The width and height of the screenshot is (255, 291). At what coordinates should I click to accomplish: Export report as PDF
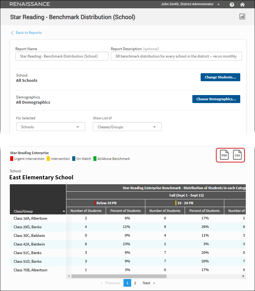click(224, 155)
